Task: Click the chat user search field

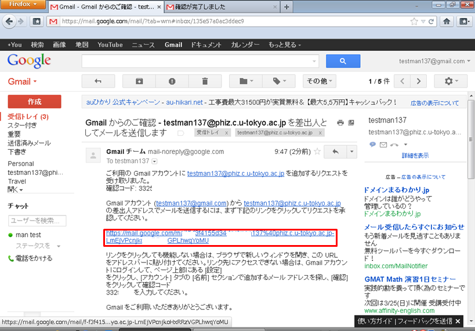Action: click(x=37, y=221)
